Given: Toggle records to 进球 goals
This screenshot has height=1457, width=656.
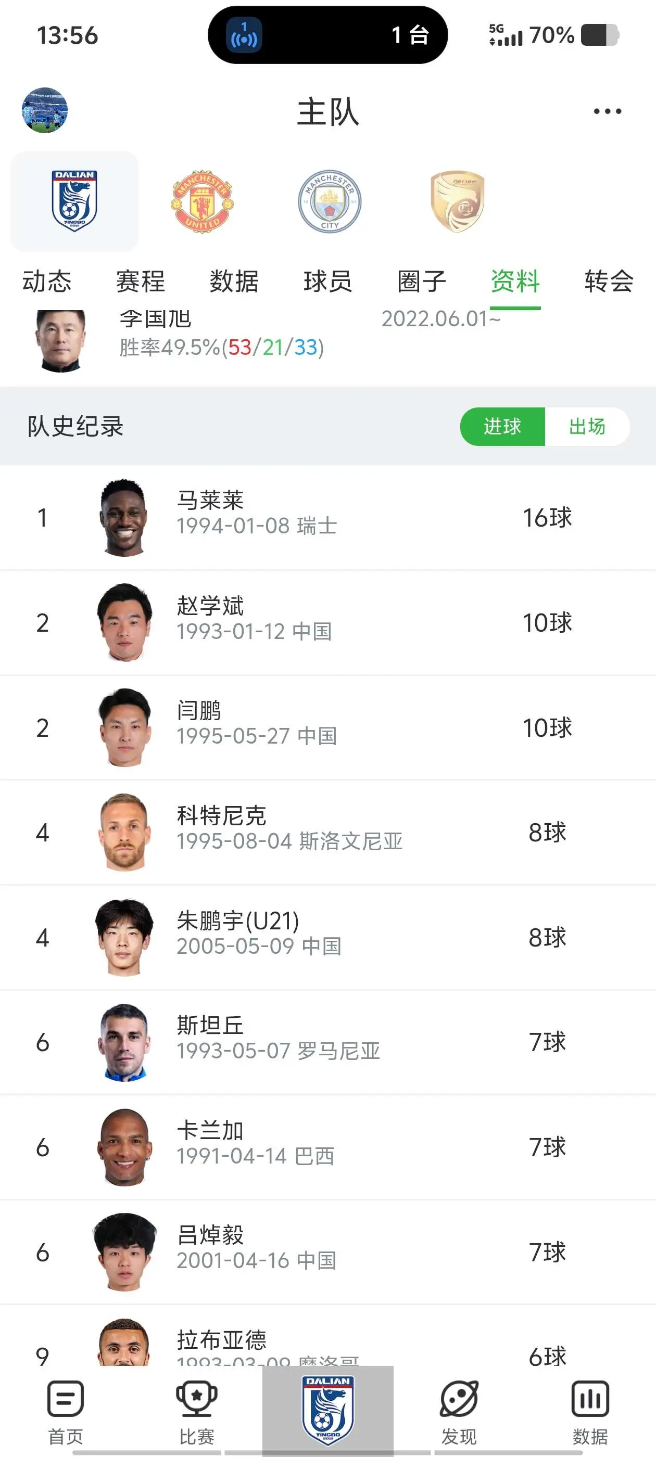Looking at the screenshot, I should pyautogui.click(x=502, y=427).
